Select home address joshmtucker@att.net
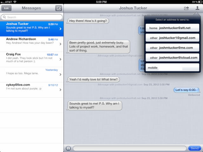 coord(172,28)
